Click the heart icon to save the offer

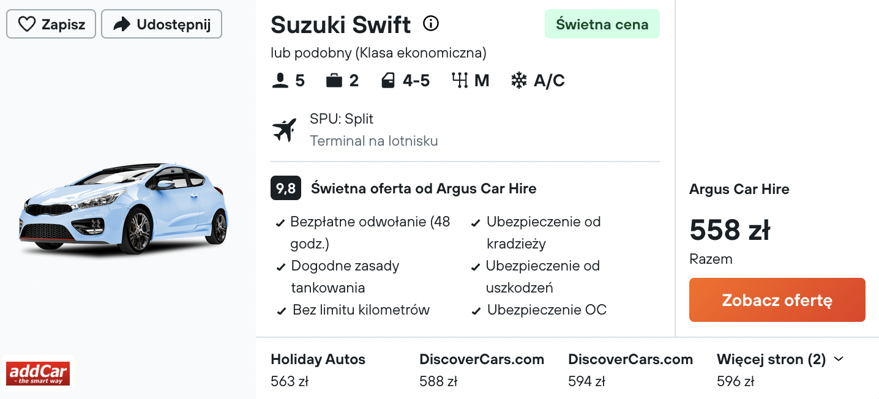(x=27, y=24)
